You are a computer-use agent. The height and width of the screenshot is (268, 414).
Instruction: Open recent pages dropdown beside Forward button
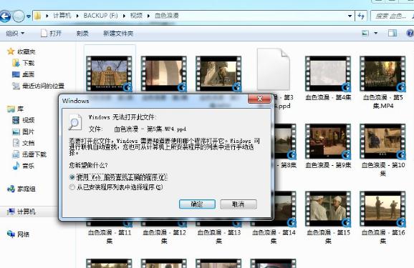point(29,16)
